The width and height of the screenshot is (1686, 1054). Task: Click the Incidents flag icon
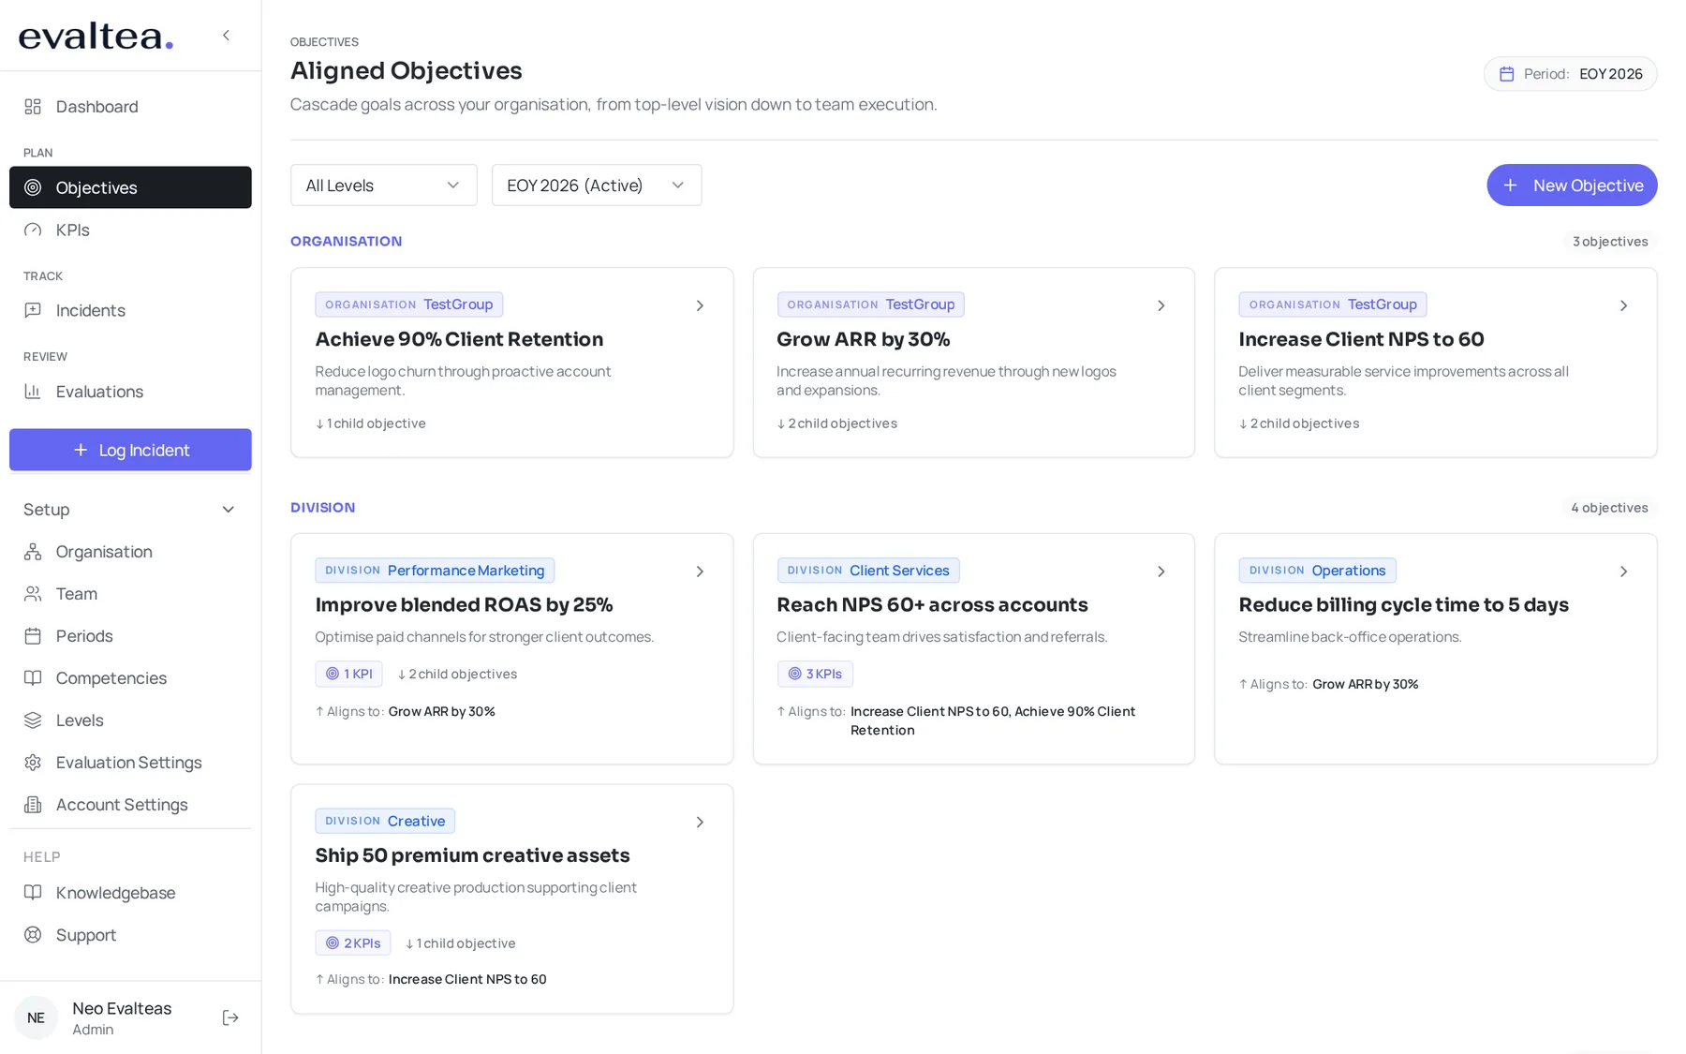tap(33, 310)
